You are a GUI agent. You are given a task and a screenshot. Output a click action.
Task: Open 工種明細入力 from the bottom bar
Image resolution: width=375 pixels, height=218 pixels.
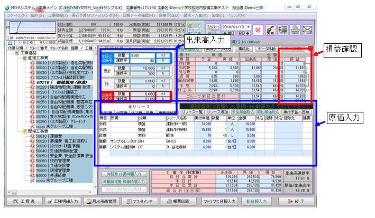[x=63, y=201]
